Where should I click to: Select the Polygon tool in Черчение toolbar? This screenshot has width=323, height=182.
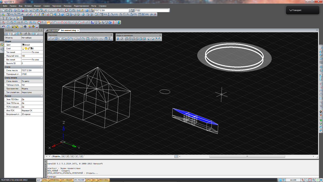point(60,39)
